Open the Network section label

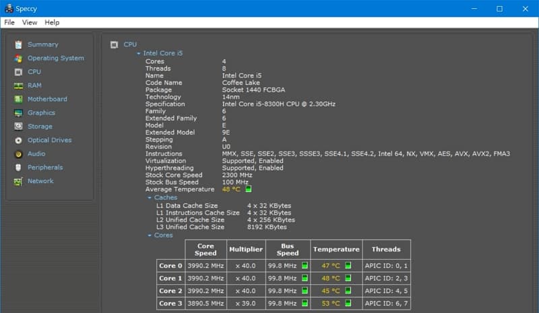[40, 181]
